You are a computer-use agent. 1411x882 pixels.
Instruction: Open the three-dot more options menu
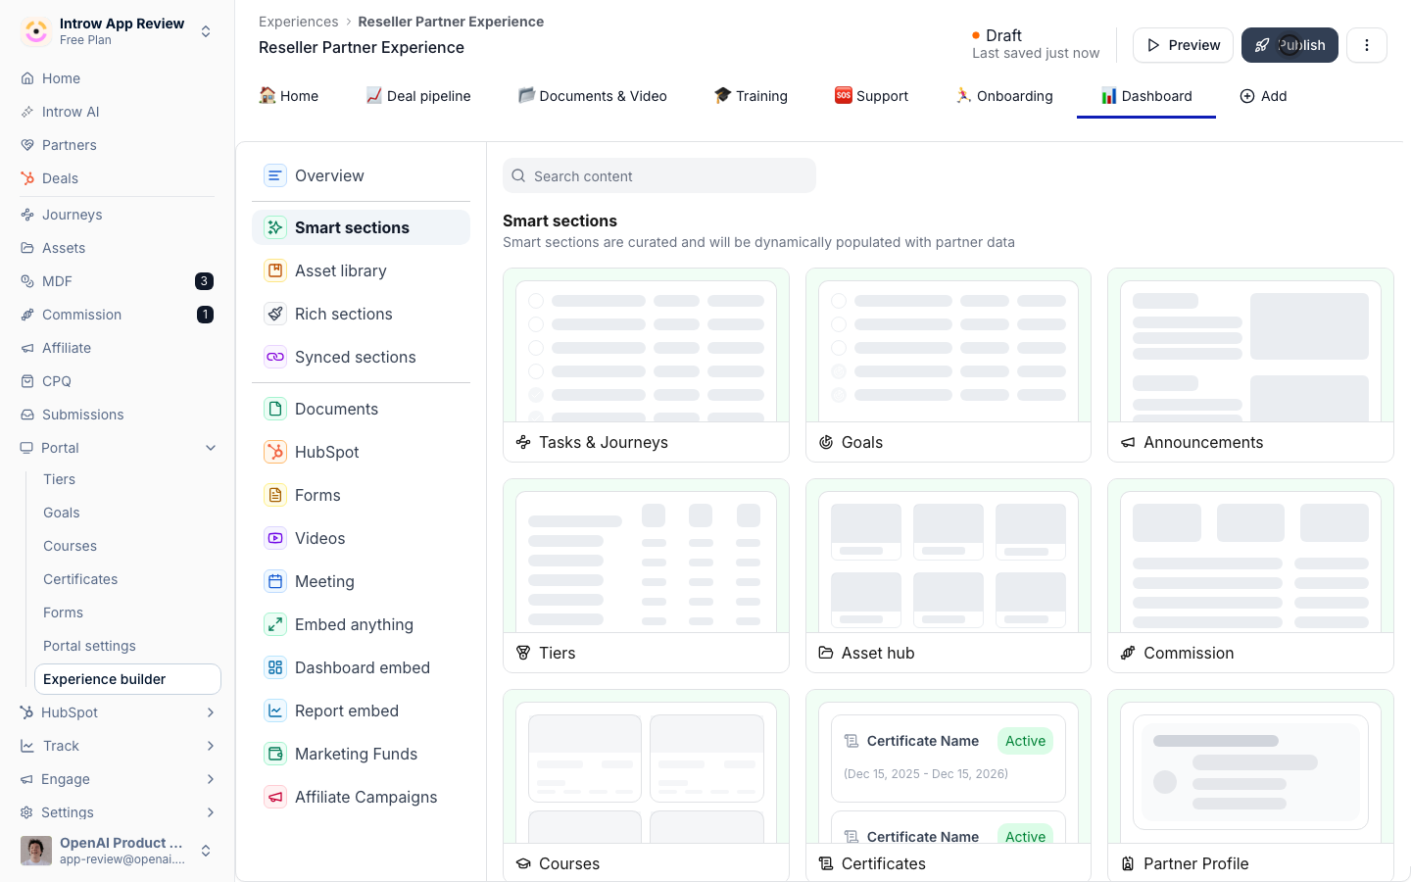click(x=1367, y=45)
